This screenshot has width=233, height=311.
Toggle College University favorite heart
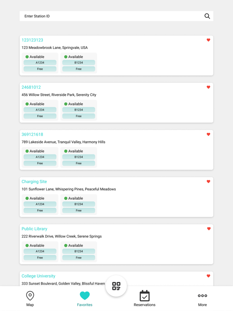click(x=208, y=276)
